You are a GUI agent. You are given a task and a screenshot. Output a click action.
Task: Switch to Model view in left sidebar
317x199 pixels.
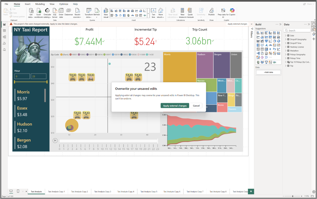[4, 37]
